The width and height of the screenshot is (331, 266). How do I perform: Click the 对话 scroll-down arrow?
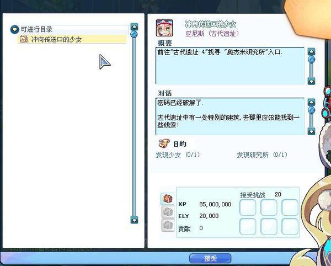311,131
